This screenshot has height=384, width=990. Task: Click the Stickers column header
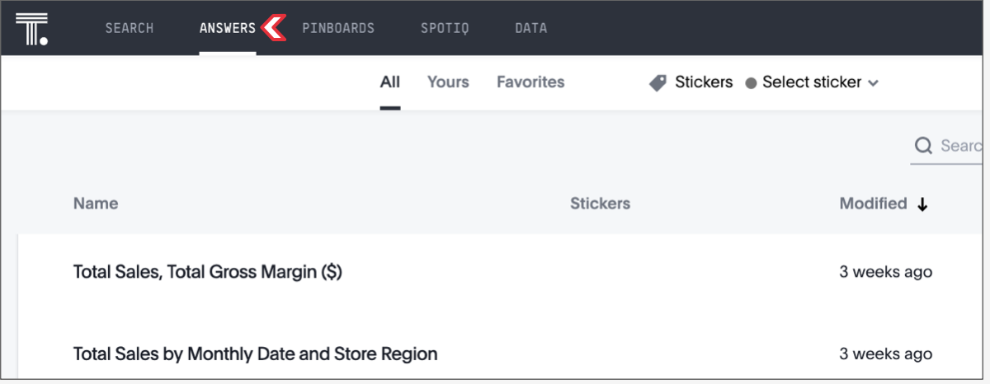coord(600,204)
